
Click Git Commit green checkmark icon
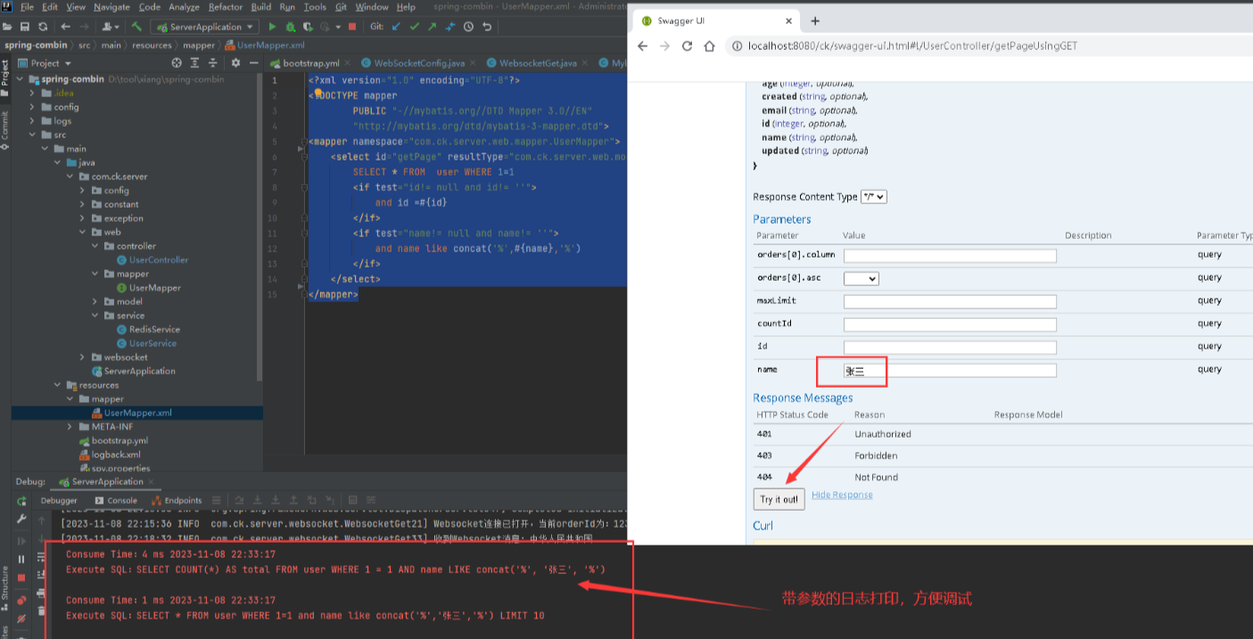[x=415, y=27]
